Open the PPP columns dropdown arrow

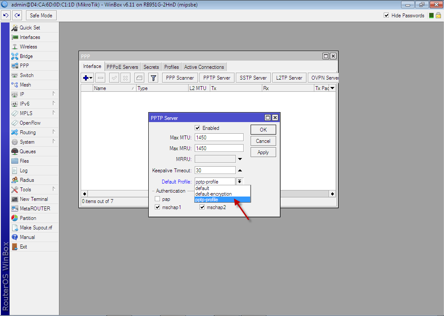click(x=333, y=88)
